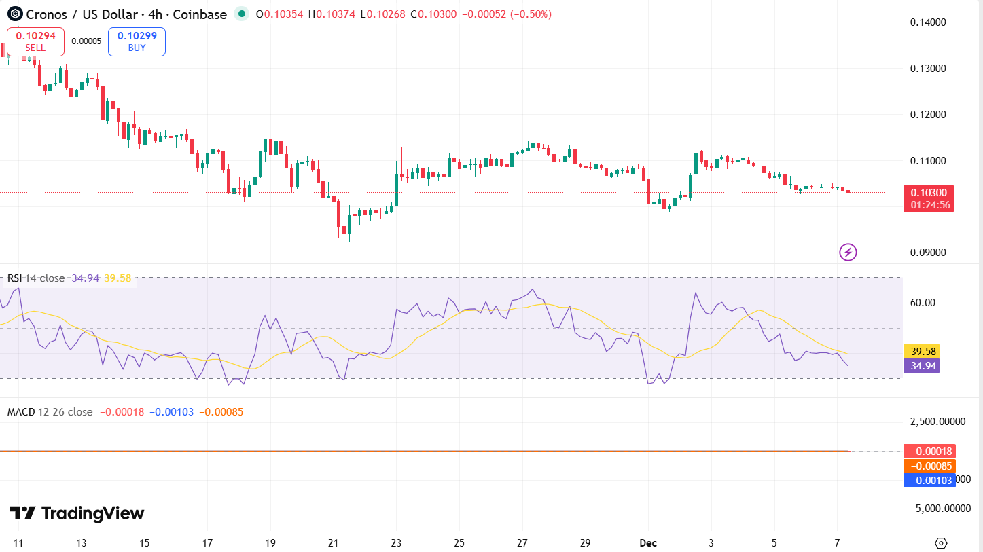
Task: Click the teal market status dot indicator
Action: click(241, 13)
